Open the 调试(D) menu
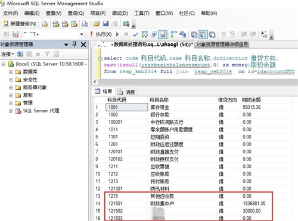The height and width of the screenshot is (221, 298). (120, 13)
